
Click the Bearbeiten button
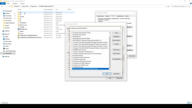[x=116, y=37]
